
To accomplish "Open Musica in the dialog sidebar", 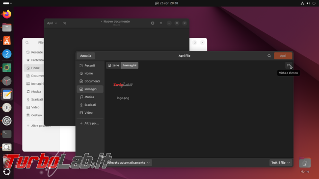I will click(90, 97).
